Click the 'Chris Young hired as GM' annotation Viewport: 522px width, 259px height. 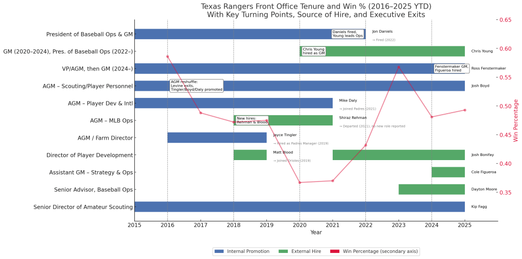[x=313, y=51]
